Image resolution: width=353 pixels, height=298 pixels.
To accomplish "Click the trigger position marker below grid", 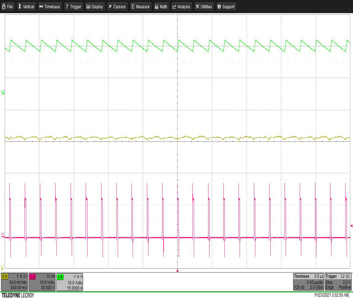I will [x=177, y=271].
